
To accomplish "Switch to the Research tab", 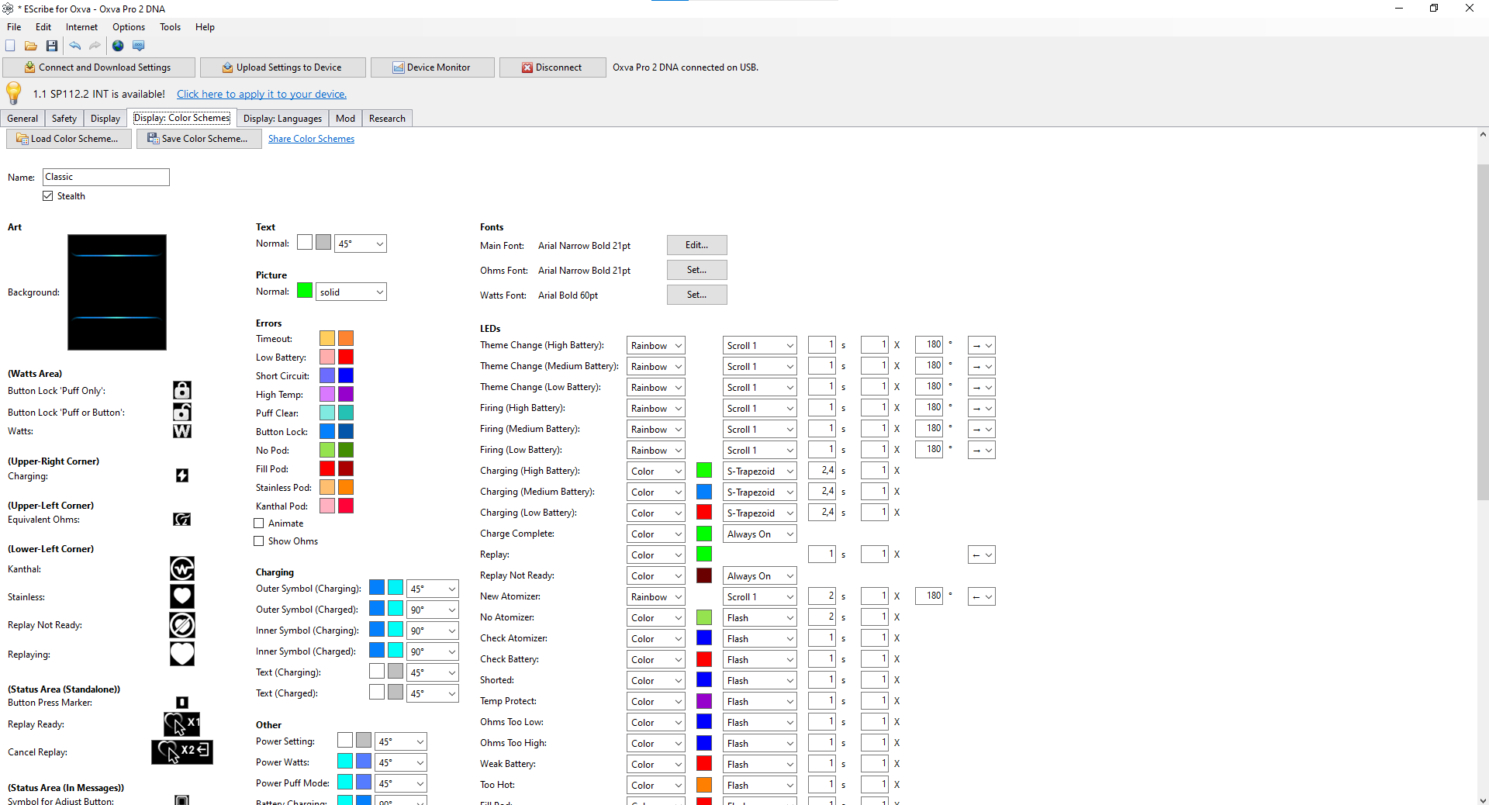I will click(x=387, y=119).
